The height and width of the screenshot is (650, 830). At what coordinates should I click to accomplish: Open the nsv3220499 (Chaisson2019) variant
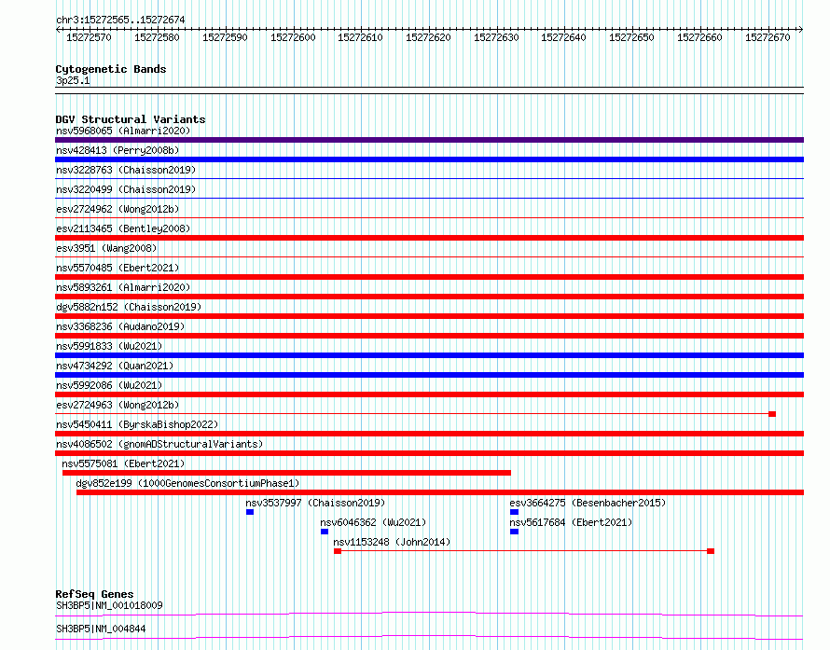click(x=126, y=189)
